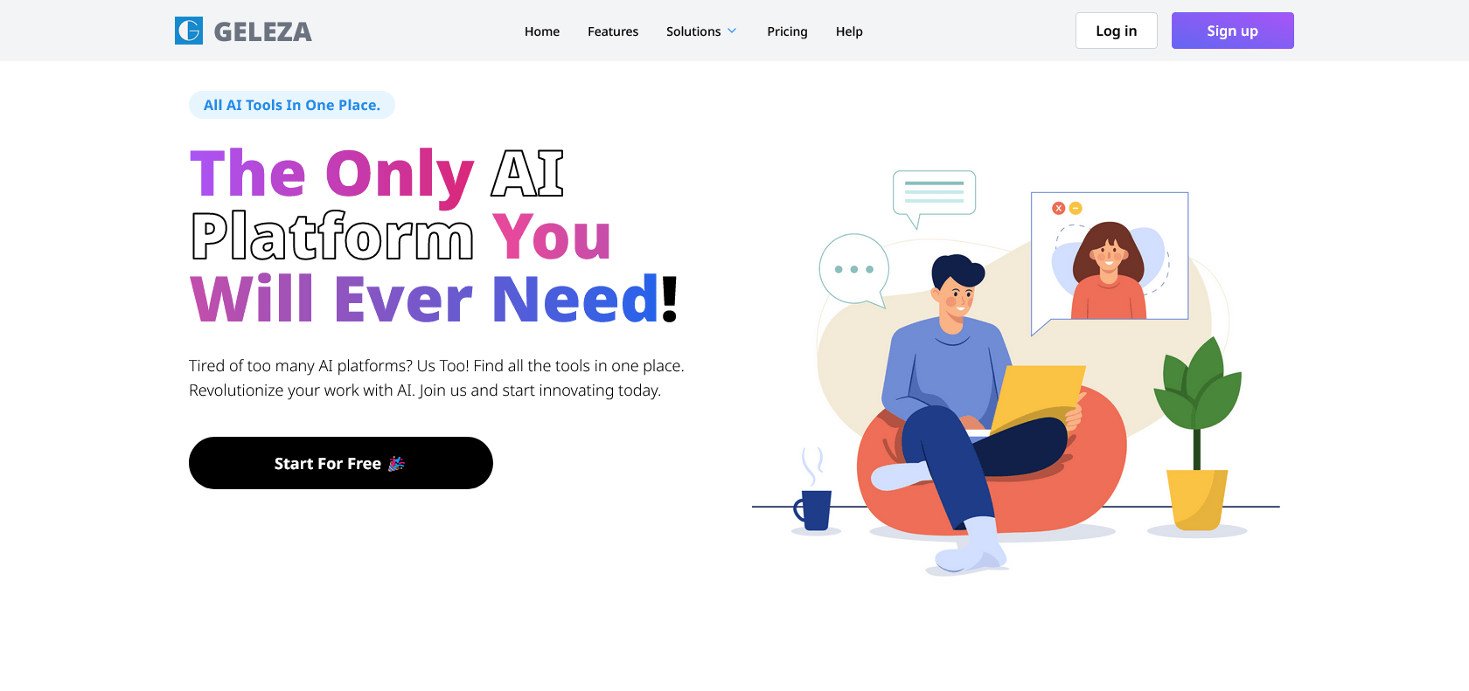Open the Pricing page link
Viewport: 1469px width, 691px height.
pos(787,31)
